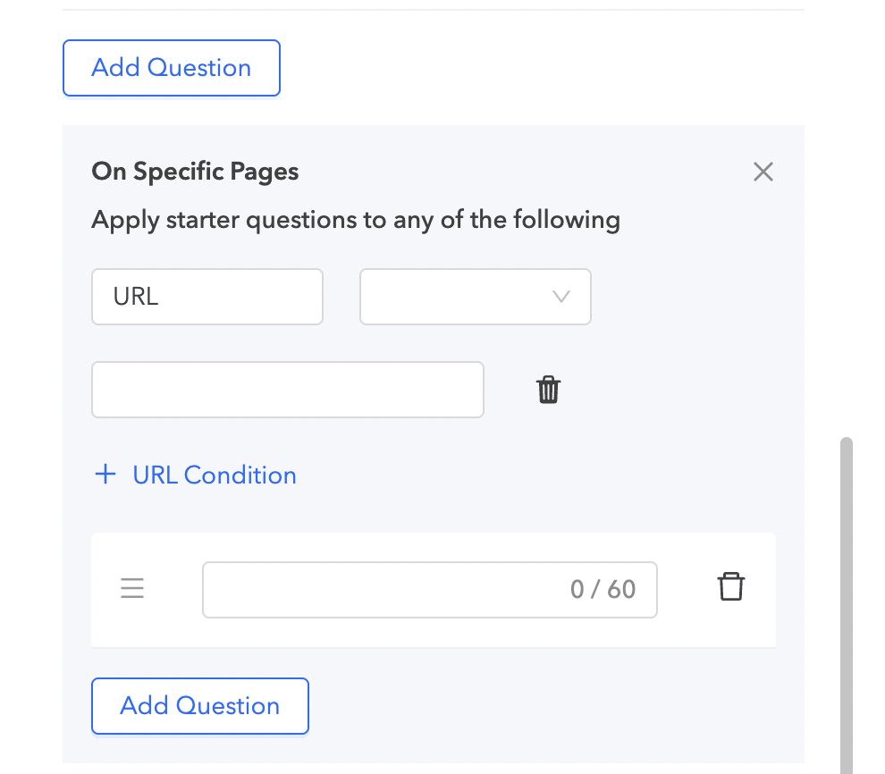This screenshot has width=885, height=774.
Task: Open the empty URL match-type dropdown
Action: point(475,297)
